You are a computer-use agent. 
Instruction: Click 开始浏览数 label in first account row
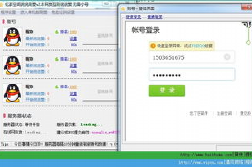(35, 45)
